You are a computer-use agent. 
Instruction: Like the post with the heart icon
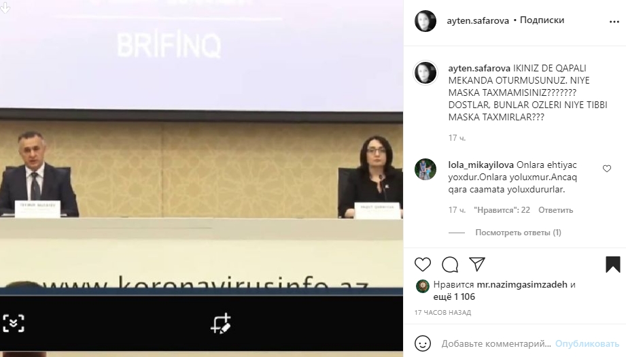point(422,265)
